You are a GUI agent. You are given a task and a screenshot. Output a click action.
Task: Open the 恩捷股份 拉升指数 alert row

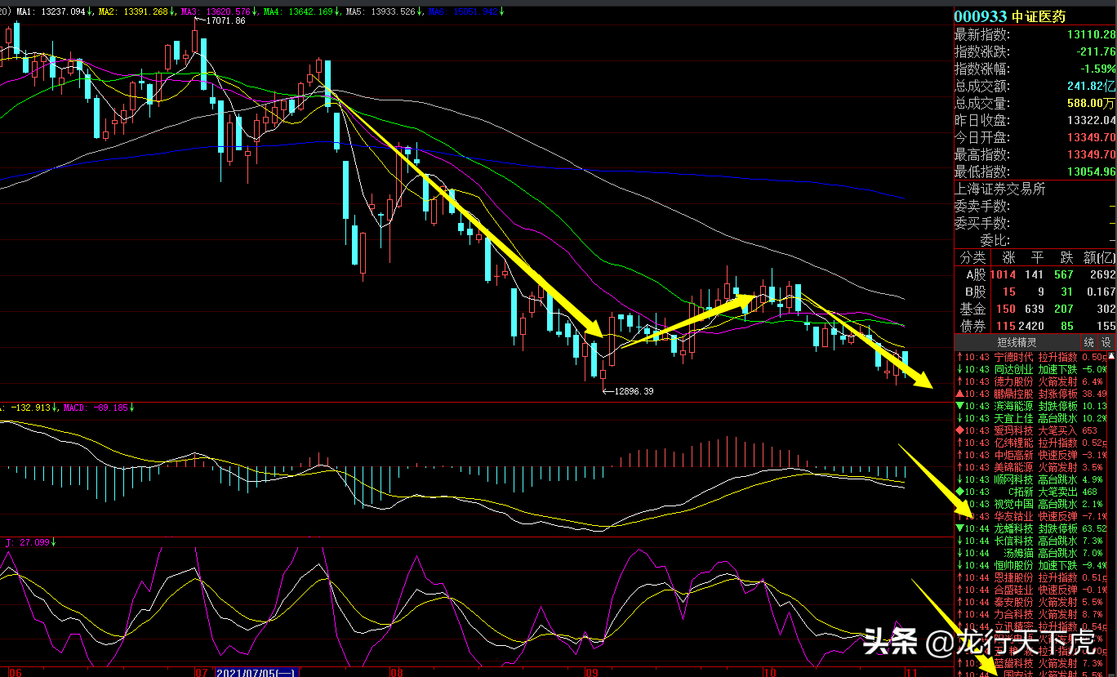pos(1031,577)
